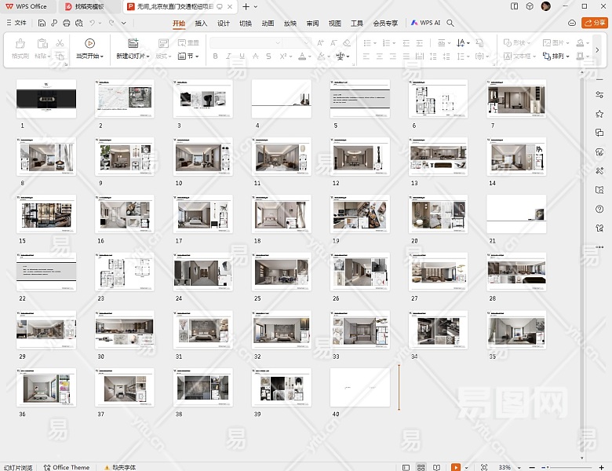Select slide 24 thumbnail
Image resolution: width=612 pixels, height=471 pixels.
tap(202, 272)
